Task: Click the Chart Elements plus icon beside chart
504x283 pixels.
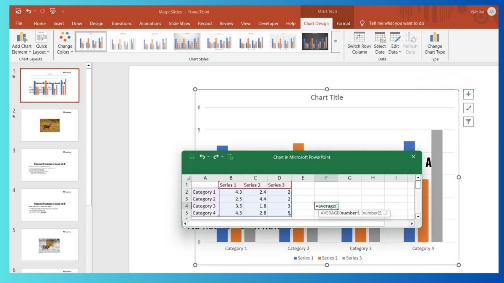Action: [468, 94]
